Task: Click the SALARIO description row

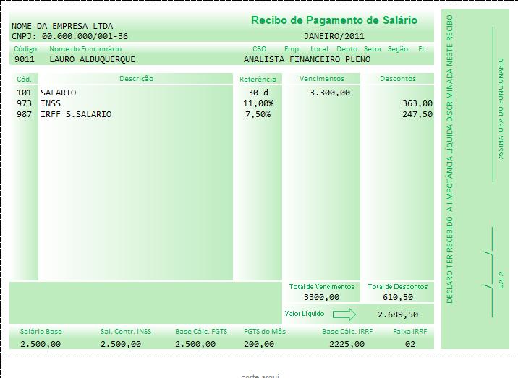Action: pyautogui.click(x=58, y=93)
